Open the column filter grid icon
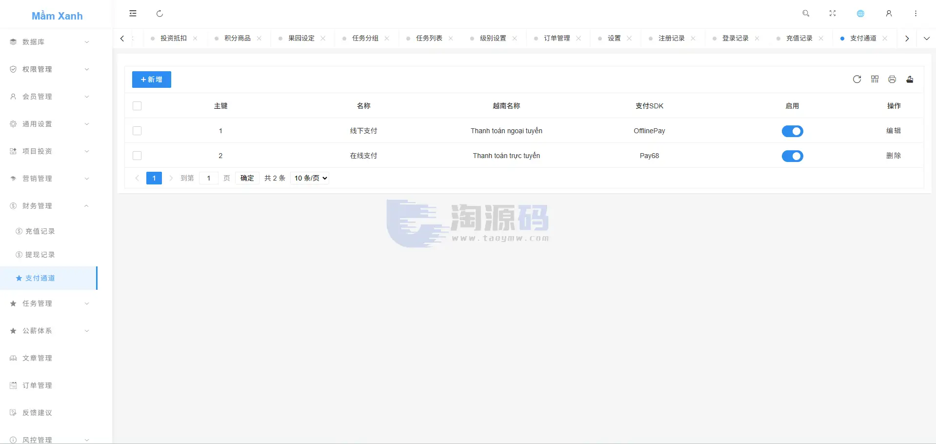Viewport: 936px width, 444px height. 875,80
